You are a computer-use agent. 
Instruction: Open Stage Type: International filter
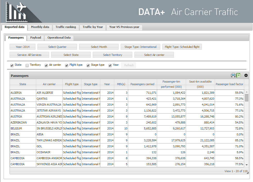[x=140, y=47]
